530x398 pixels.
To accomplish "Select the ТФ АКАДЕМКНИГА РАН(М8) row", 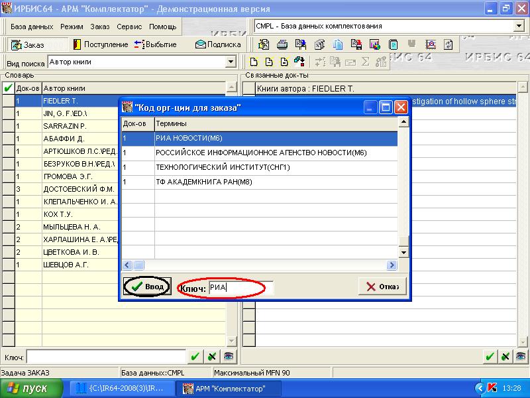I will click(204, 182).
